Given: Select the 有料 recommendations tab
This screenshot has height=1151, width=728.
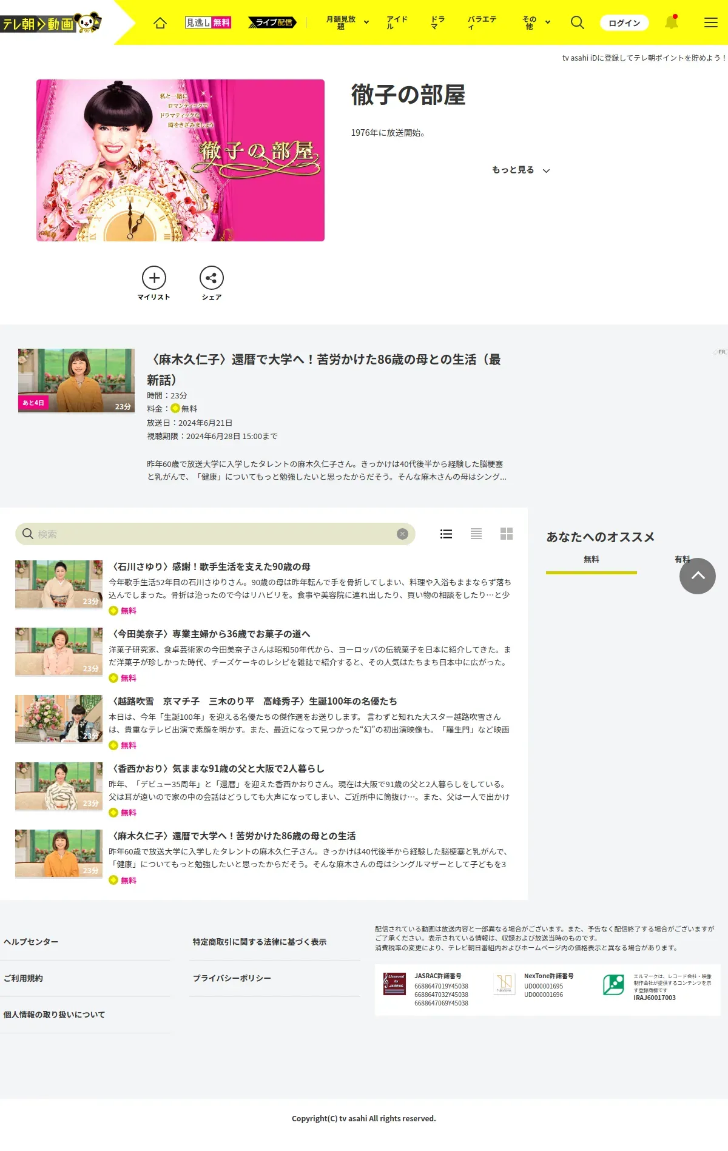Looking at the screenshot, I should tap(682, 560).
